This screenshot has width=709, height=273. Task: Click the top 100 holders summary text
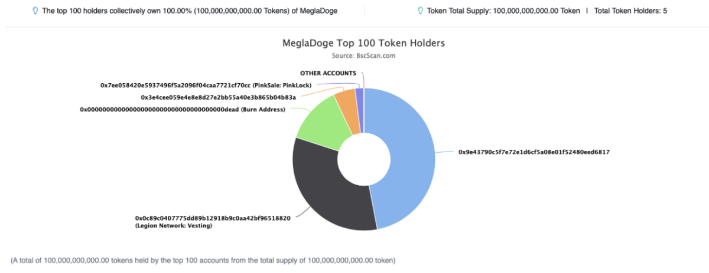(194, 11)
